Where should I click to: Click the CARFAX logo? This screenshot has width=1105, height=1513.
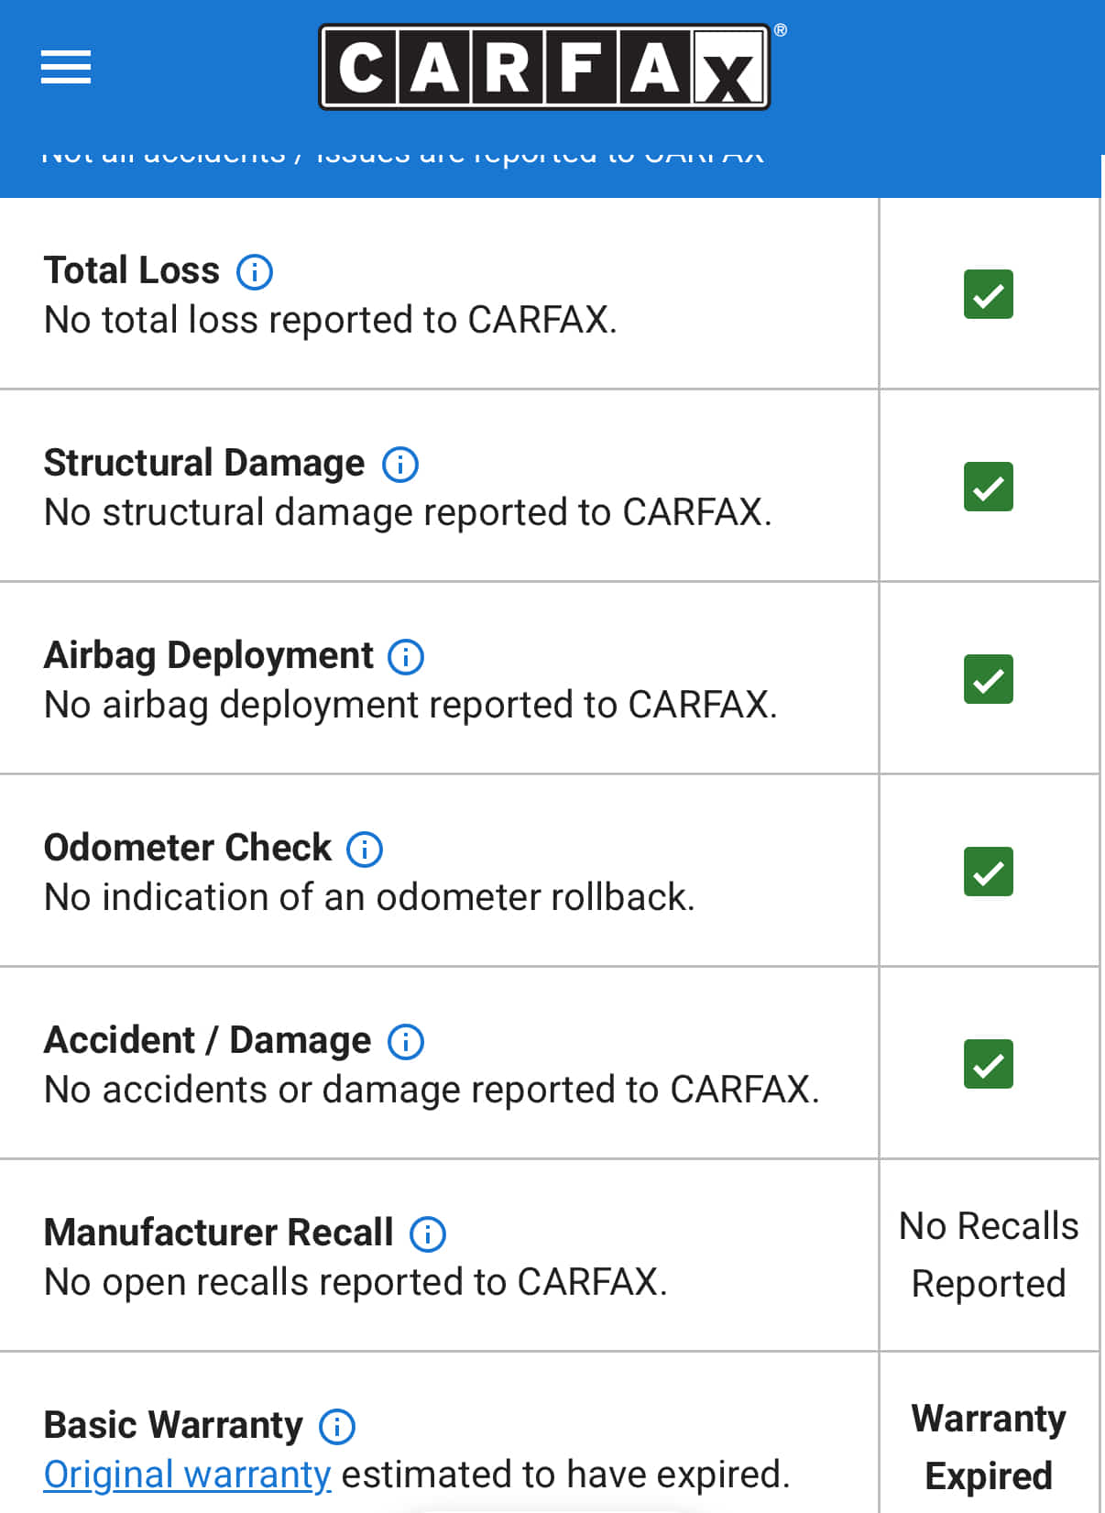click(544, 67)
